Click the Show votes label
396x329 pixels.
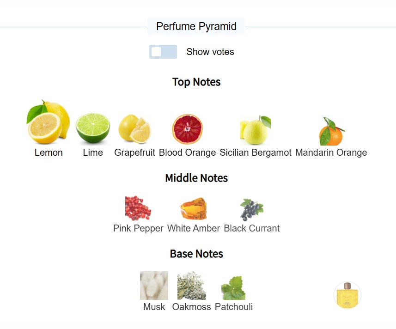[210, 52]
